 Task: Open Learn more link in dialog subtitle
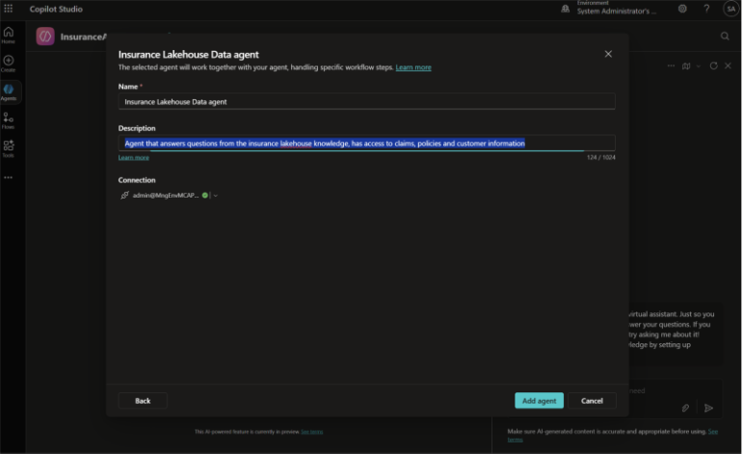pyautogui.click(x=413, y=67)
